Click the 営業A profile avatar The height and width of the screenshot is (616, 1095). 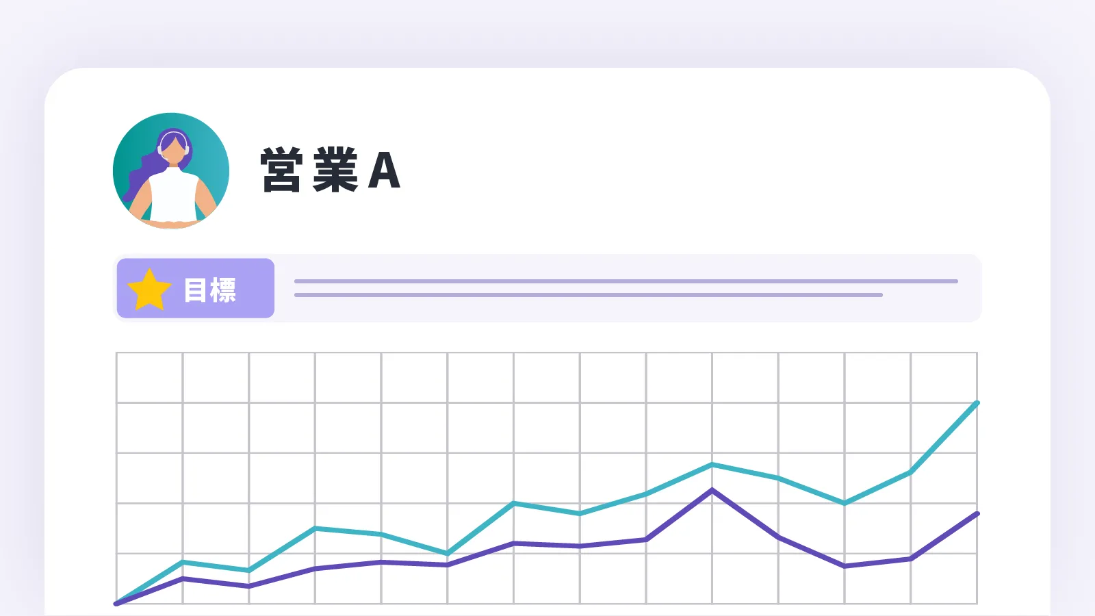click(171, 171)
